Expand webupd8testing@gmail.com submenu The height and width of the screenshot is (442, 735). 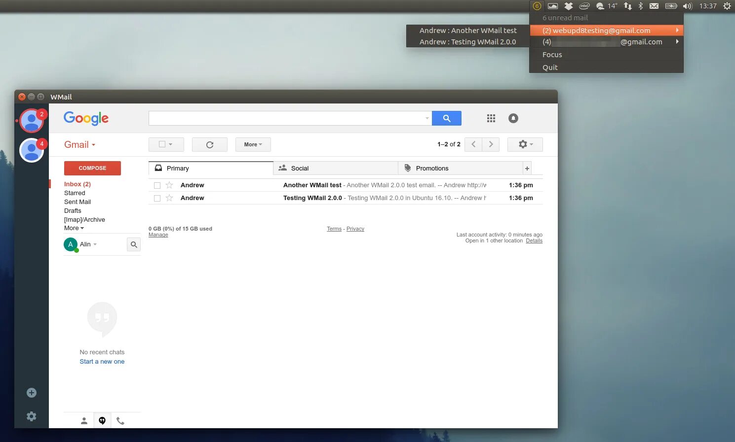pos(607,31)
